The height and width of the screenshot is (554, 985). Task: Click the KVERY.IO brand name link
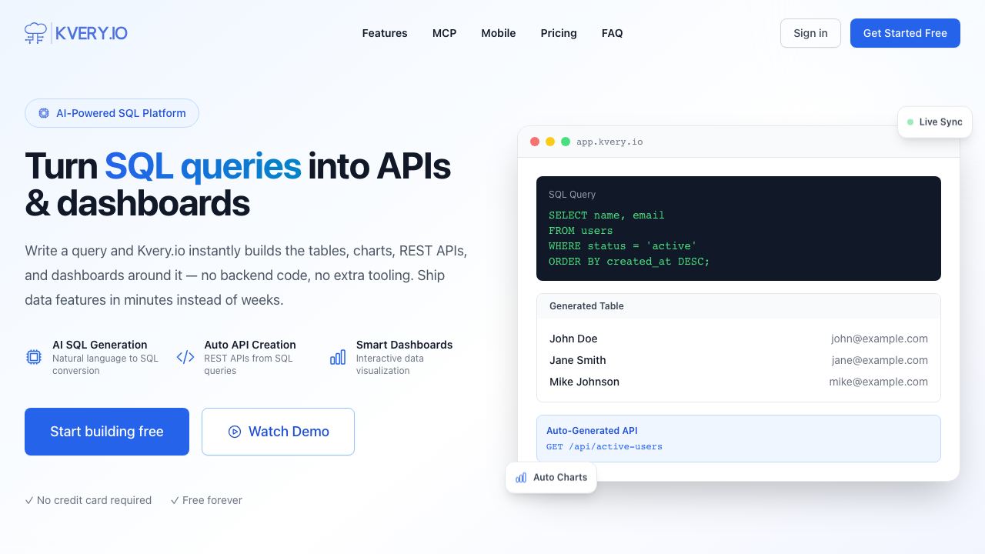(x=92, y=33)
